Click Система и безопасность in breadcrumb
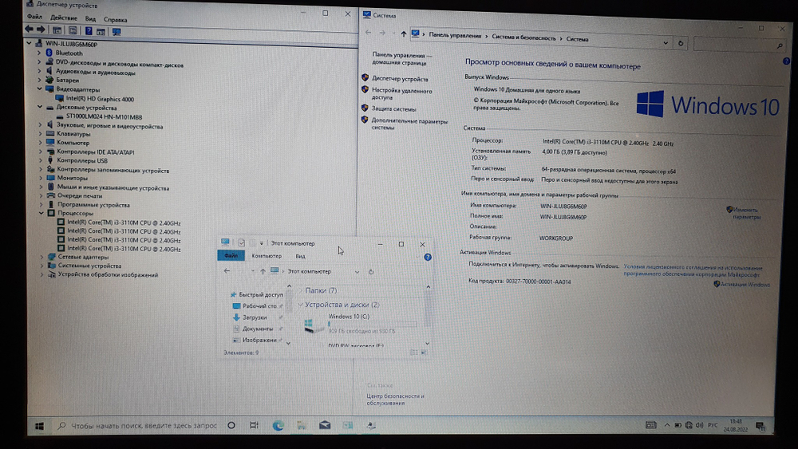798x449 pixels. (523, 37)
